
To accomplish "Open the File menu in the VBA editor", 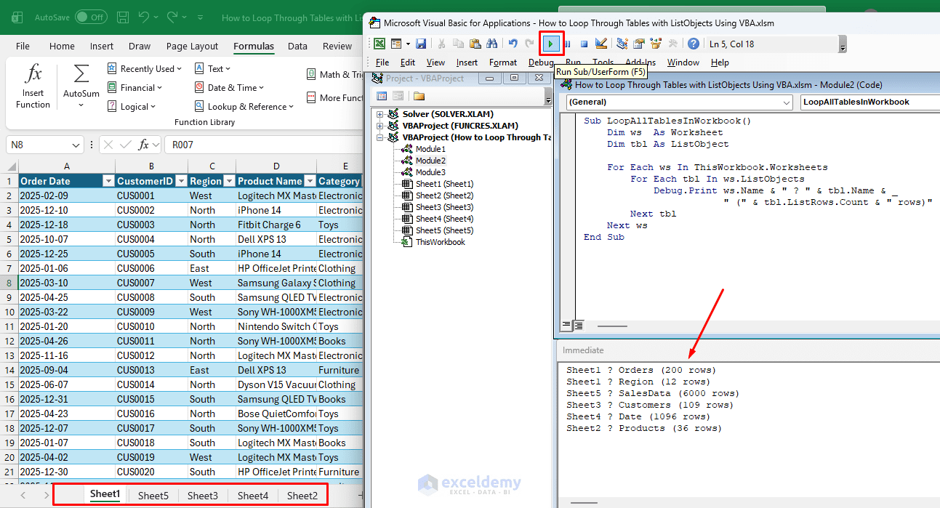I will pos(382,63).
